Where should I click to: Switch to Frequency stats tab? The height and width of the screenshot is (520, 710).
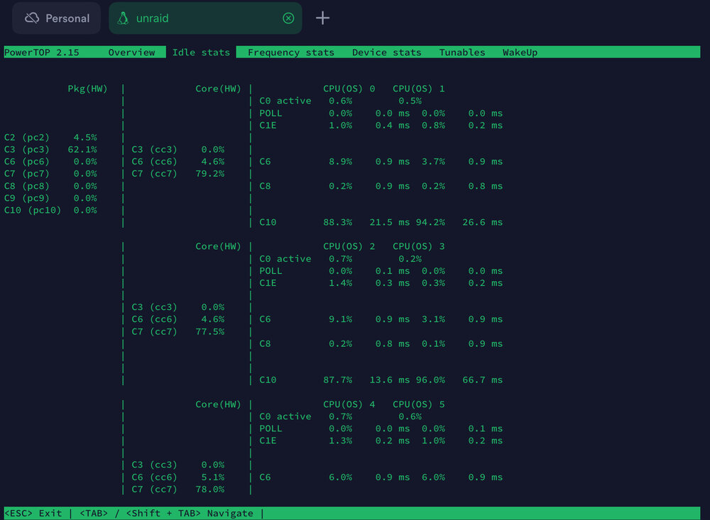click(x=290, y=52)
